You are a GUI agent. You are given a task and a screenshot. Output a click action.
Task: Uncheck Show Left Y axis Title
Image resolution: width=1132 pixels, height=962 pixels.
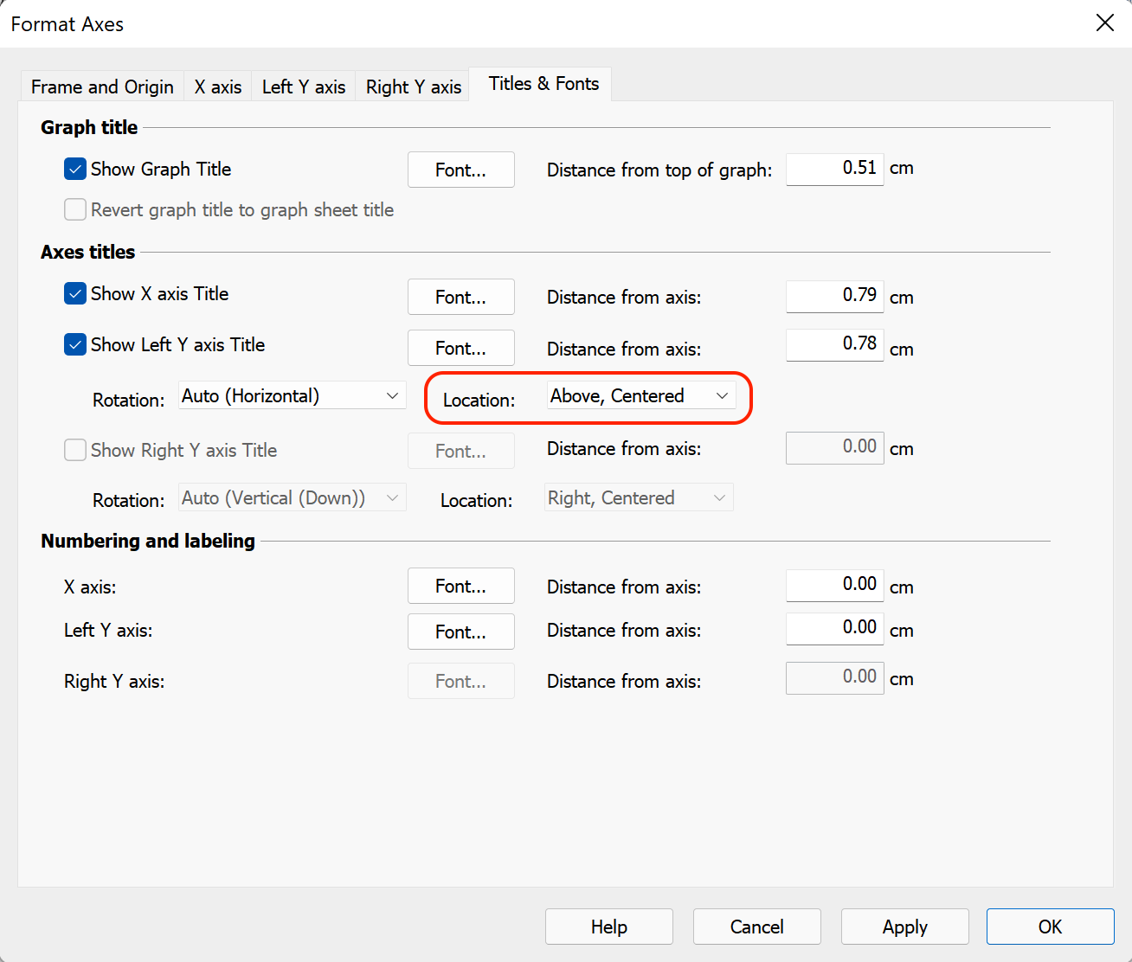(75, 344)
